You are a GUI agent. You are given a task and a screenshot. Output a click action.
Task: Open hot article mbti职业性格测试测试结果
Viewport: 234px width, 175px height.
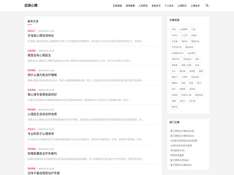pyautogui.click(x=184, y=141)
